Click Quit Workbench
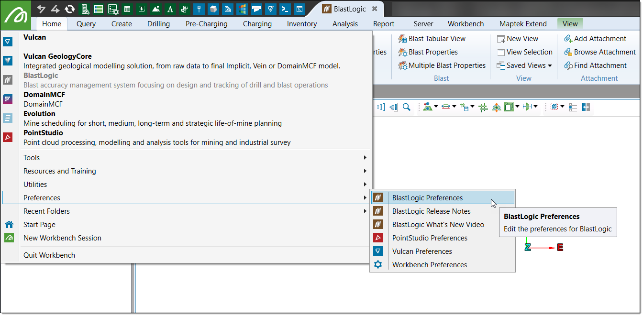The height and width of the screenshot is (316, 643). pyautogui.click(x=187, y=255)
